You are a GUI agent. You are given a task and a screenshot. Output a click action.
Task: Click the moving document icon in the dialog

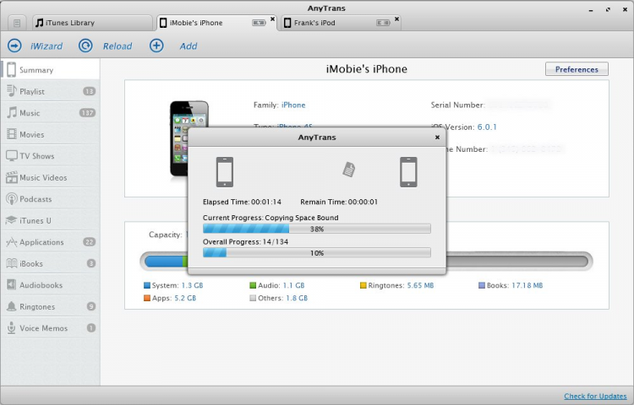point(349,170)
